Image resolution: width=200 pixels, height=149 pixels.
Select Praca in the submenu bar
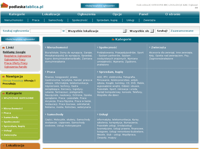pos(35,20)
